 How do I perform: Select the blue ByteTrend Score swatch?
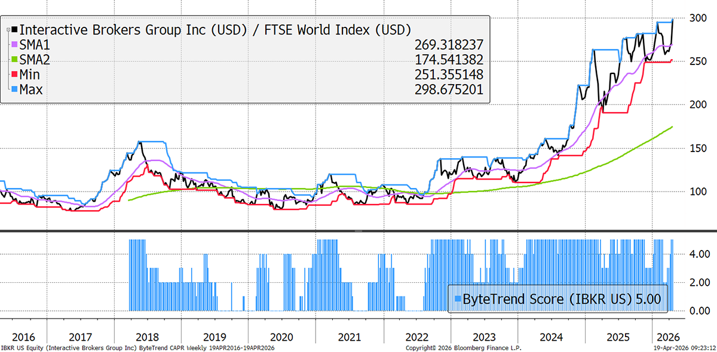pos(457,299)
